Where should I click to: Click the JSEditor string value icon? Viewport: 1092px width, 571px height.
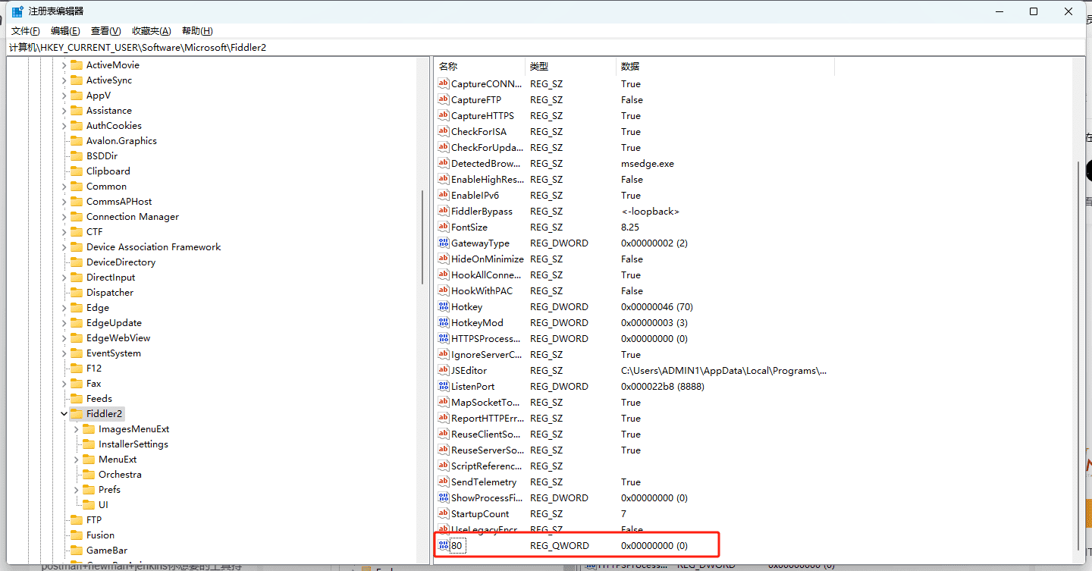(x=444, y=370)
